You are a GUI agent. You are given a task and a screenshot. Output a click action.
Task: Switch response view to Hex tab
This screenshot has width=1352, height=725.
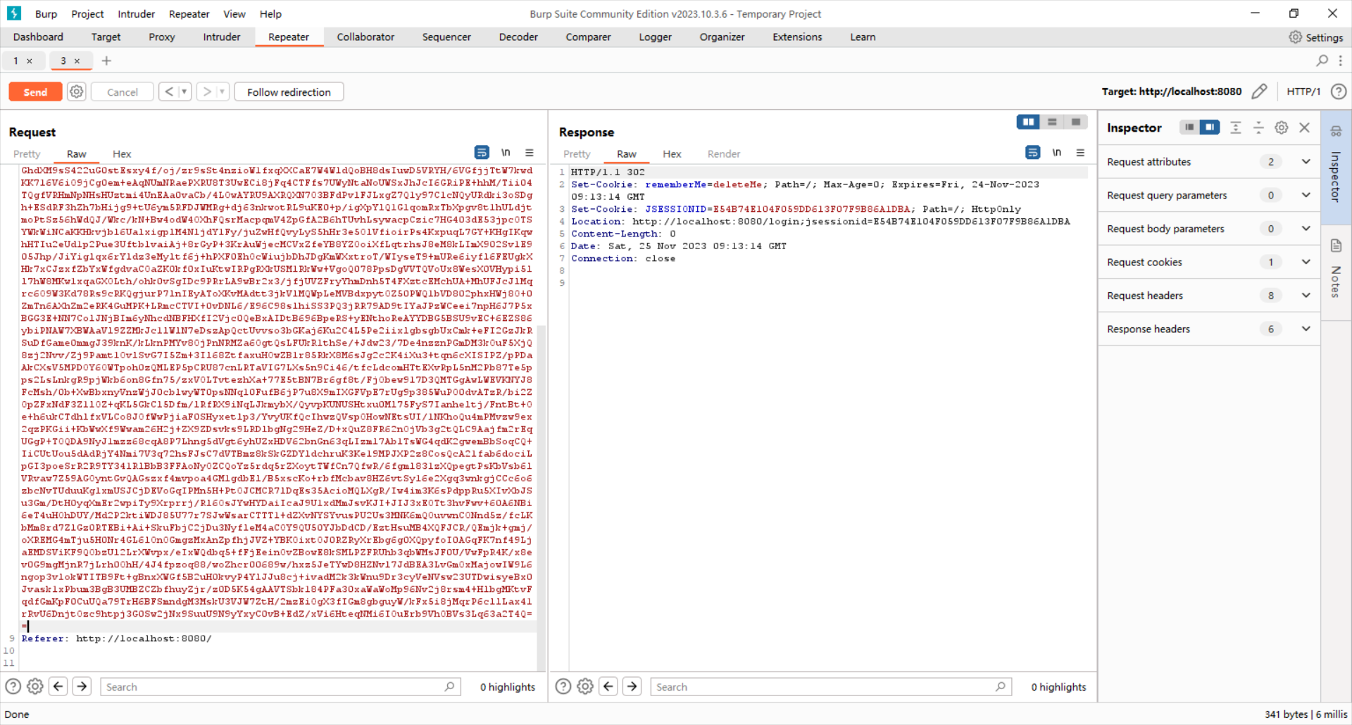(672, 153)
